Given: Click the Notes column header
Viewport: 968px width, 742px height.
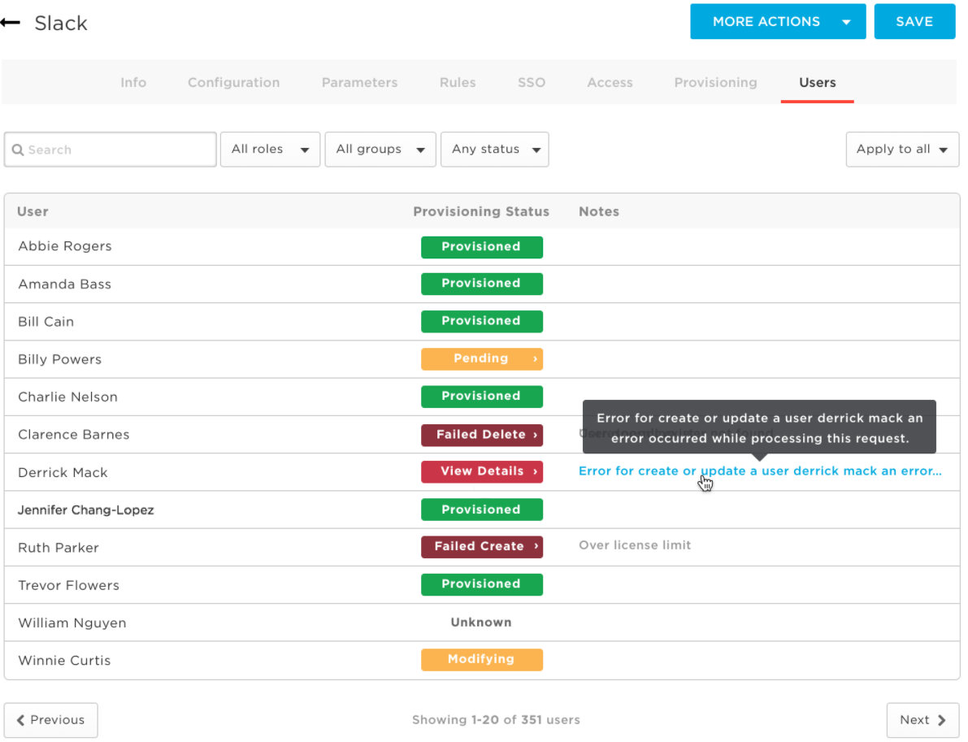Looking at the screenshot, I should [599, 212].
